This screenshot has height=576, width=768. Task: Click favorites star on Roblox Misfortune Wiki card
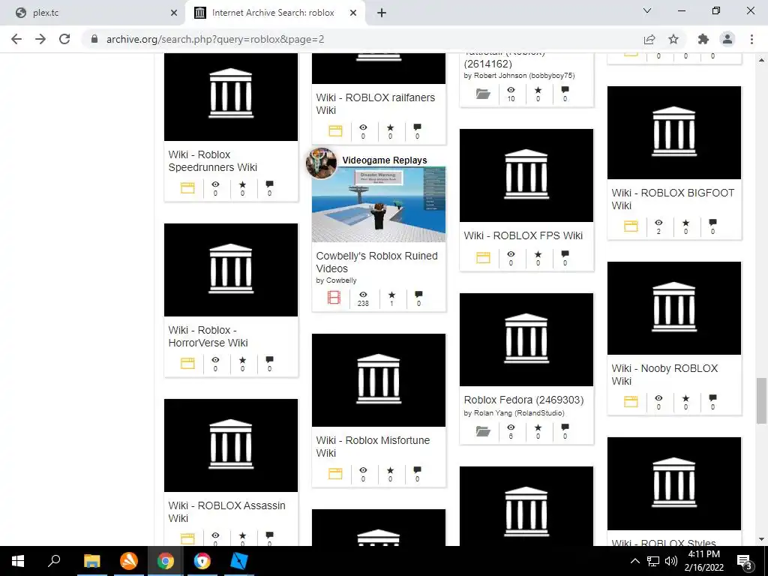click(390, 470)
